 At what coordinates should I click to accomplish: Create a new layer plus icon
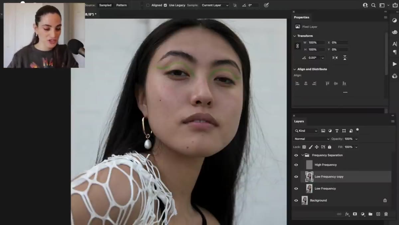click(378, 214)
